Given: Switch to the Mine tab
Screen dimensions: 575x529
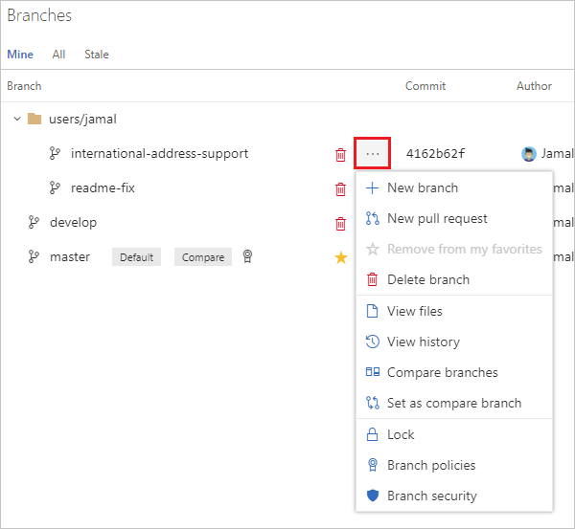Looking at the screenshot, I should pos(20,55).
